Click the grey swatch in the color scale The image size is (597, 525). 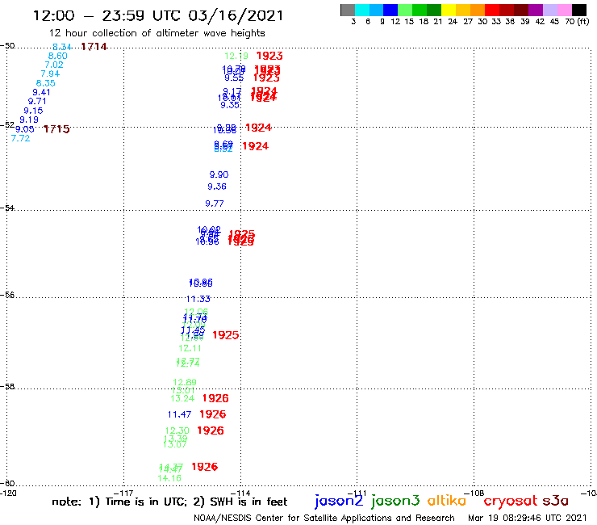[x=348, y=10]
